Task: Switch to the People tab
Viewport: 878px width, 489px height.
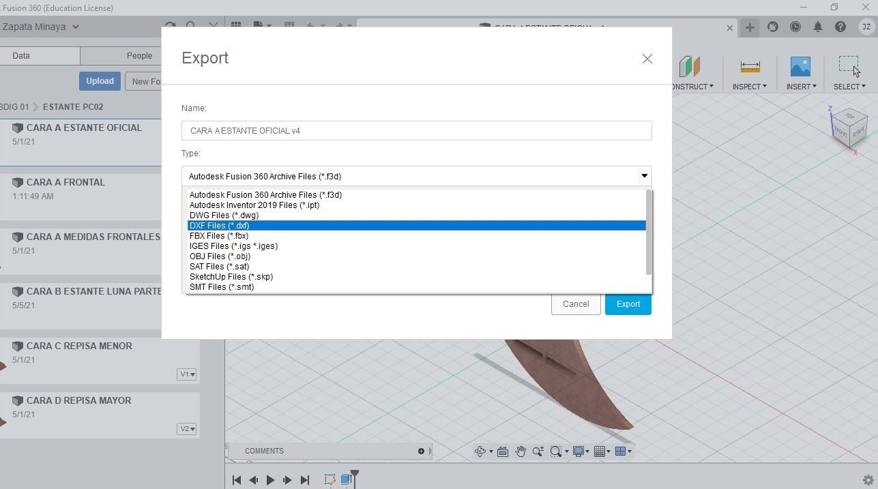Action: click(139, 56)
